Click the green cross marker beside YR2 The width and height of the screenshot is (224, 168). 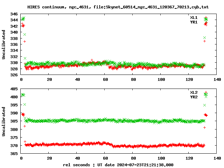coord(206,97)
